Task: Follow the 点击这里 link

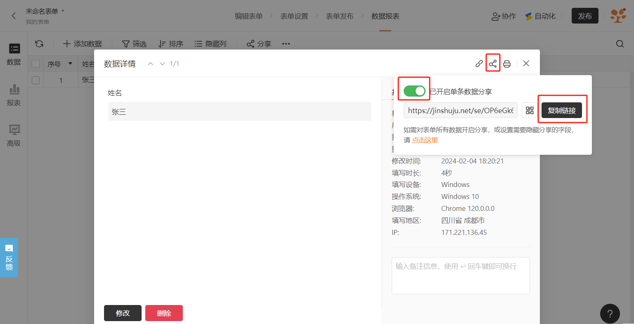Action: click(x=425, y=140)
